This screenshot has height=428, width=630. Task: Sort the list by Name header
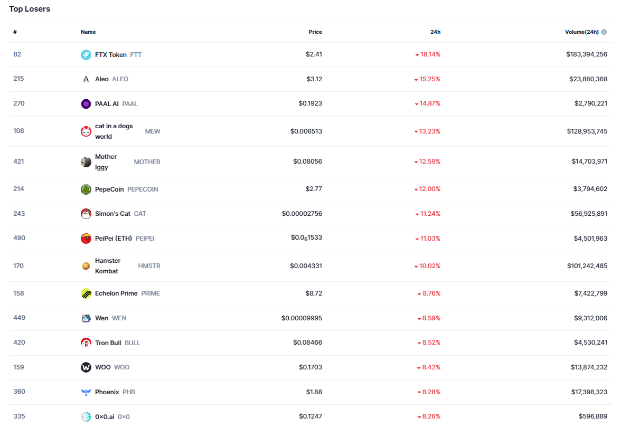[x=88, y=32]
